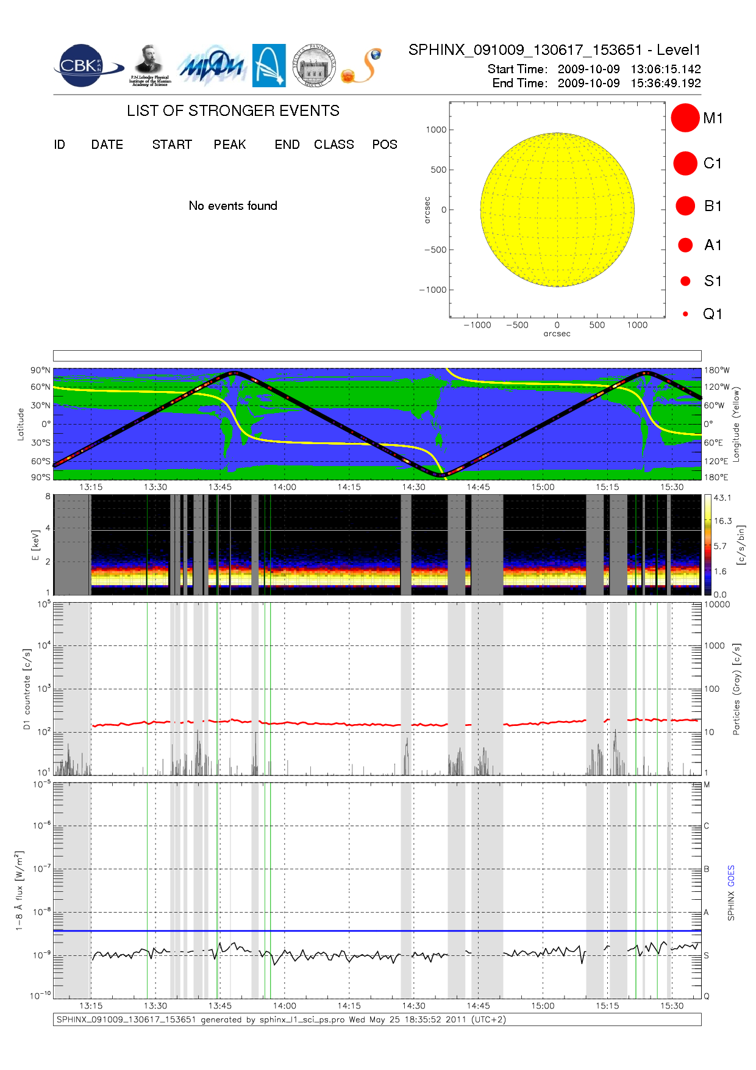Click the D1 countrate [c/s] axis label
The width and height of the screenshot is (756, 1070).
[26, 689]
